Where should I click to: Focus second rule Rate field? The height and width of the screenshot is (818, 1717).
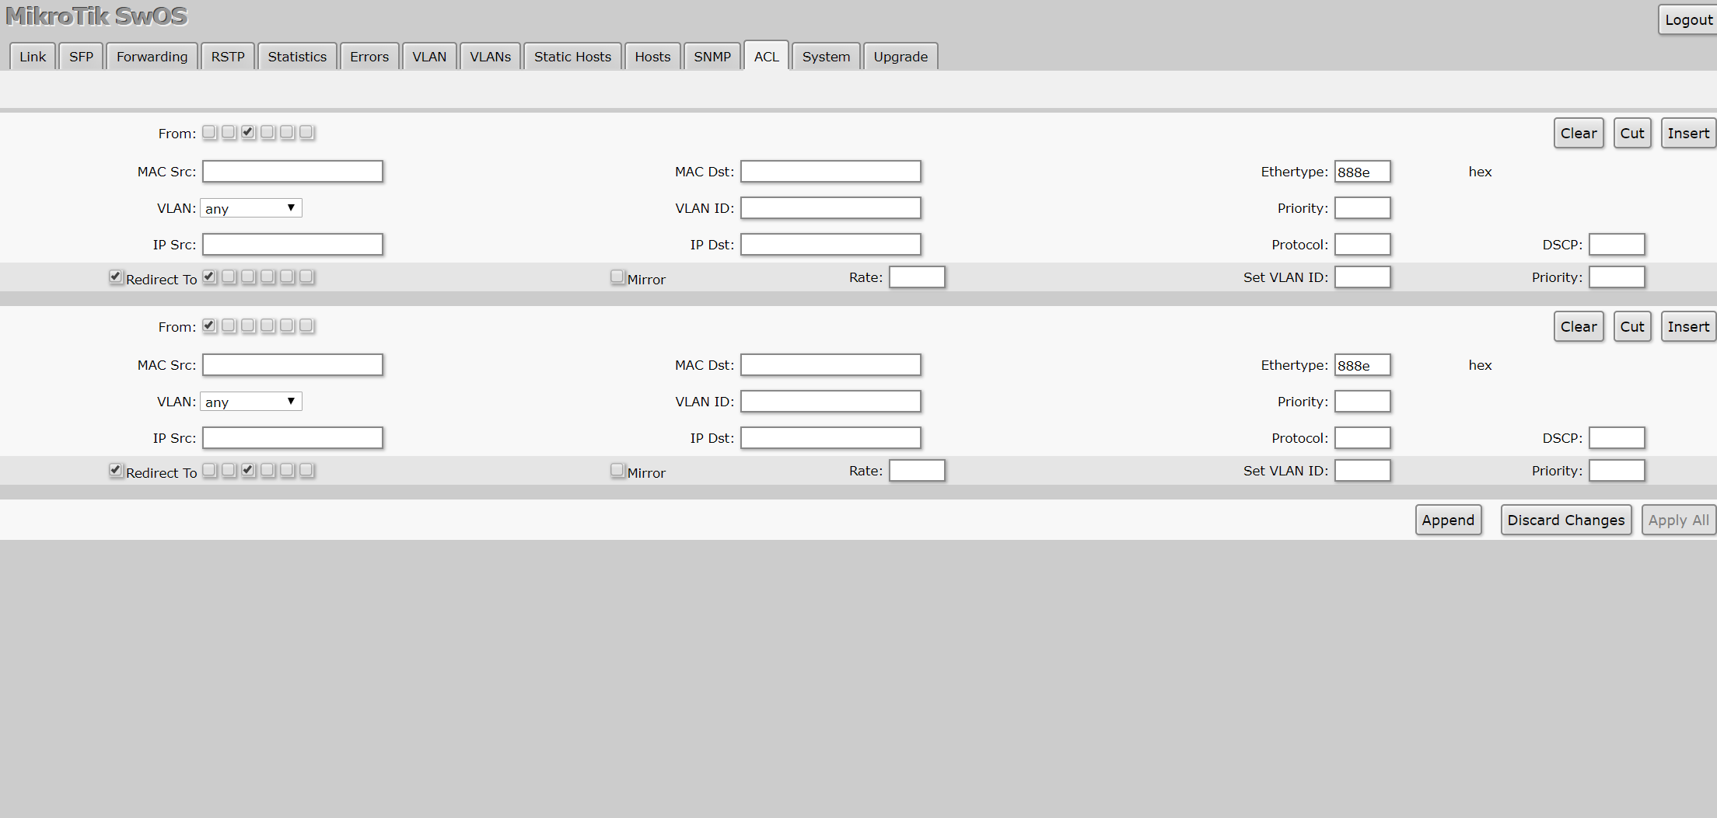tap(917, 471)
